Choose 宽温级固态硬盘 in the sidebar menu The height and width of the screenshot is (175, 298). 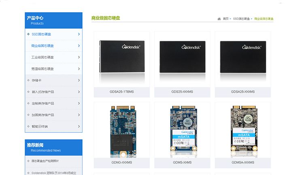(x=43, y=69)
